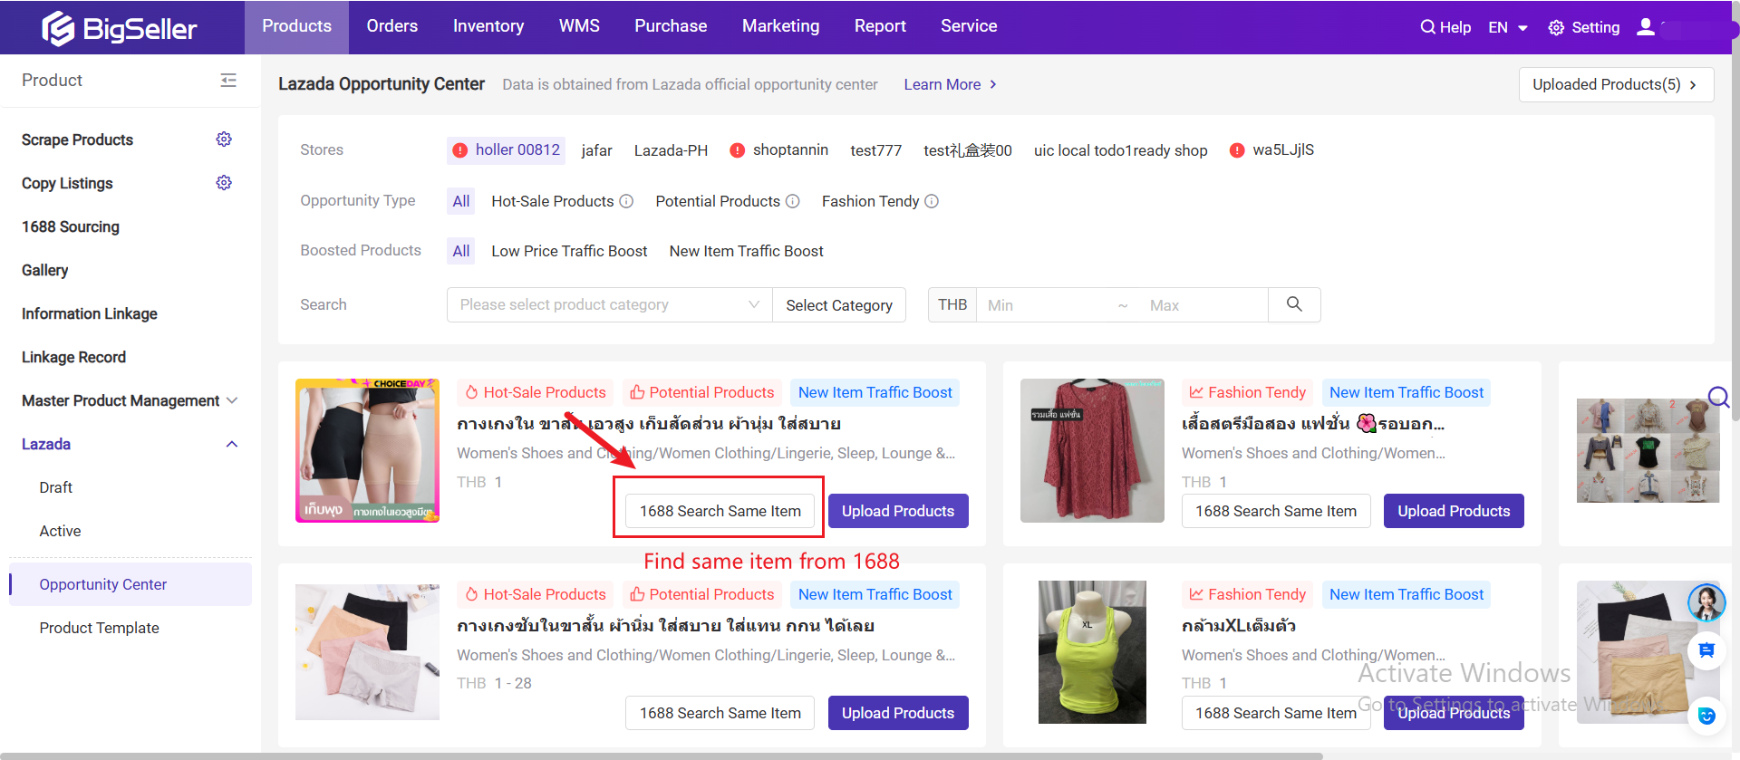Collapse the Product sidebar menu icon
The image size is (1740, 760).
pos(228,81)
